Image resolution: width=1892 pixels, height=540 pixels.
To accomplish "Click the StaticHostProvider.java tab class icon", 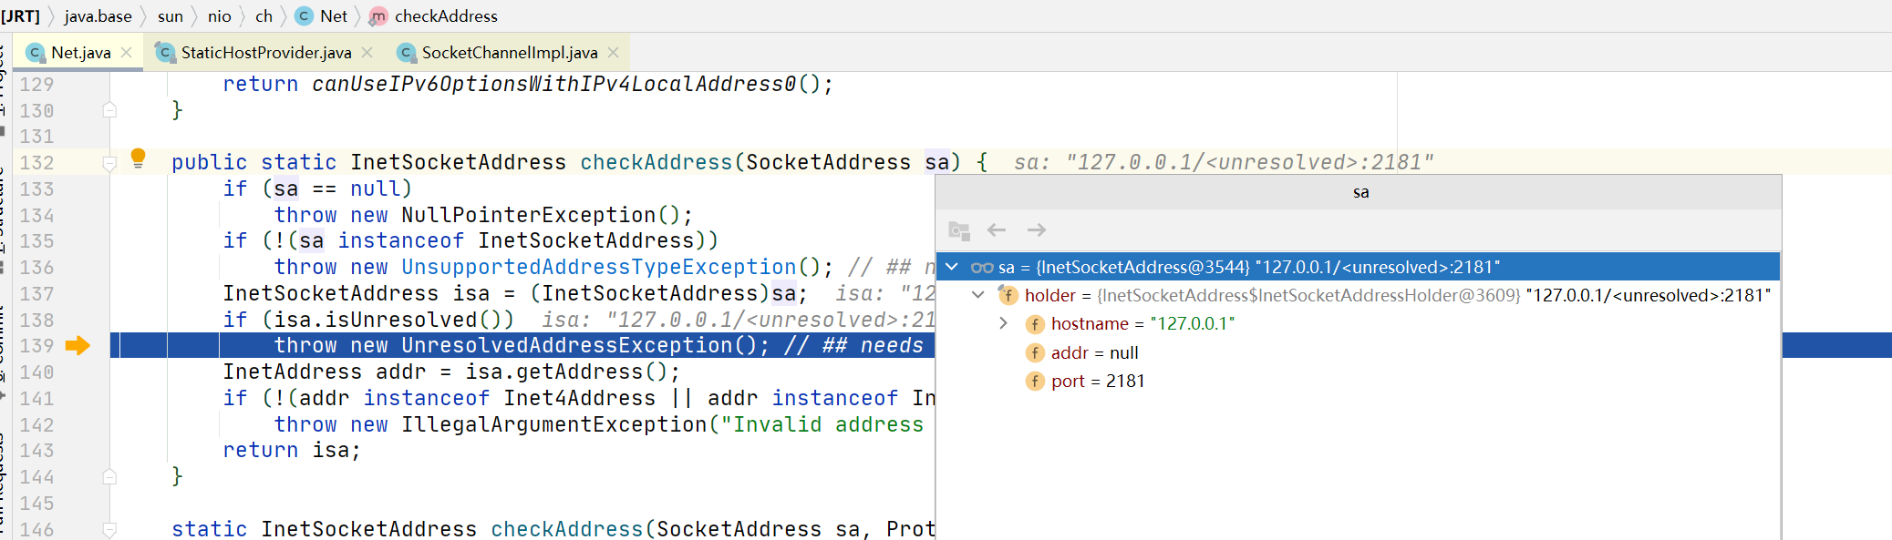I will point(165,53).
